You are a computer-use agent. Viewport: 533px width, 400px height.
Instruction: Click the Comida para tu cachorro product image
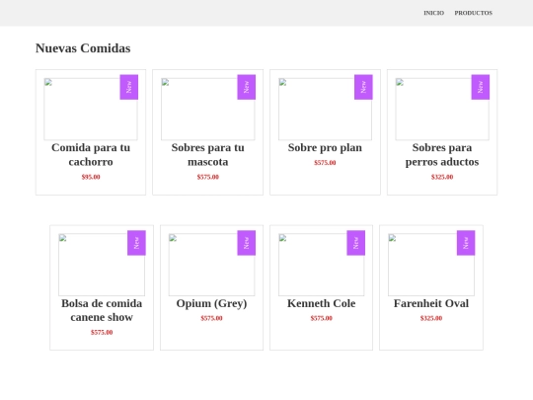pos(91,110)
